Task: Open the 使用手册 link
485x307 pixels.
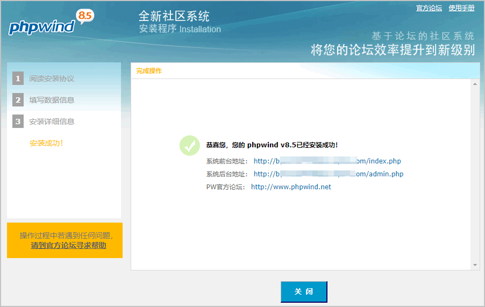Action: [461, 8]
